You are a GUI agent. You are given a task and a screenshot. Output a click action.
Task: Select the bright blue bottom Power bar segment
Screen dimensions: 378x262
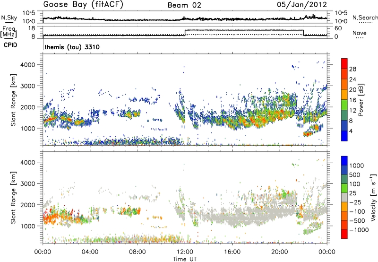pos(344,136)
